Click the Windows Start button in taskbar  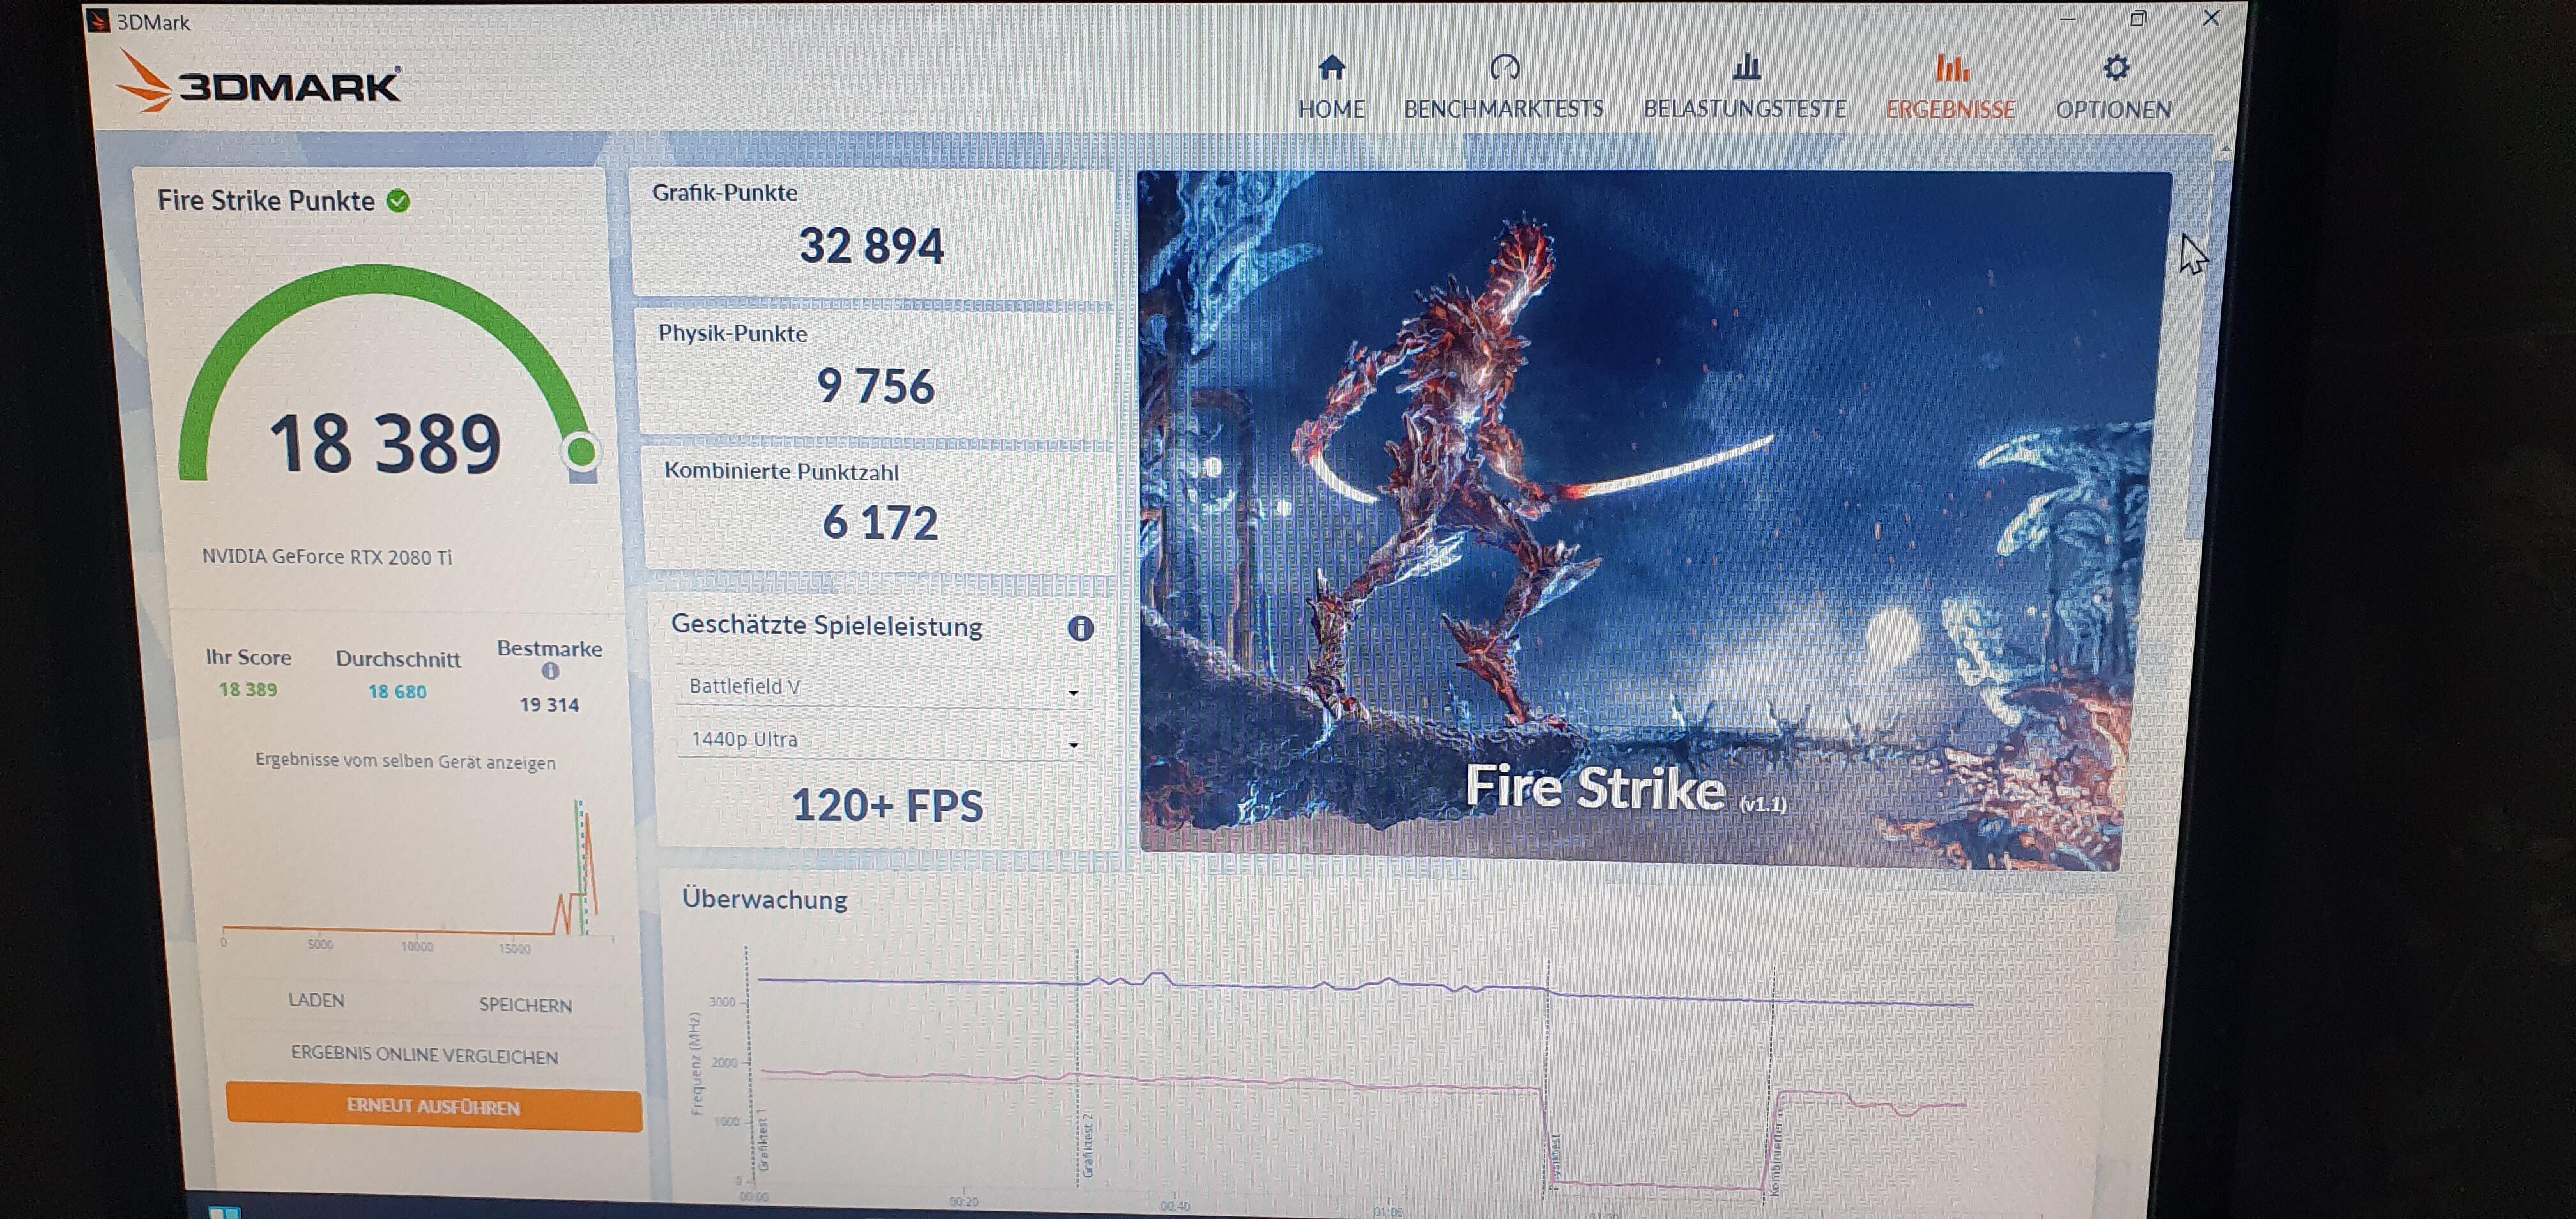224,1212
